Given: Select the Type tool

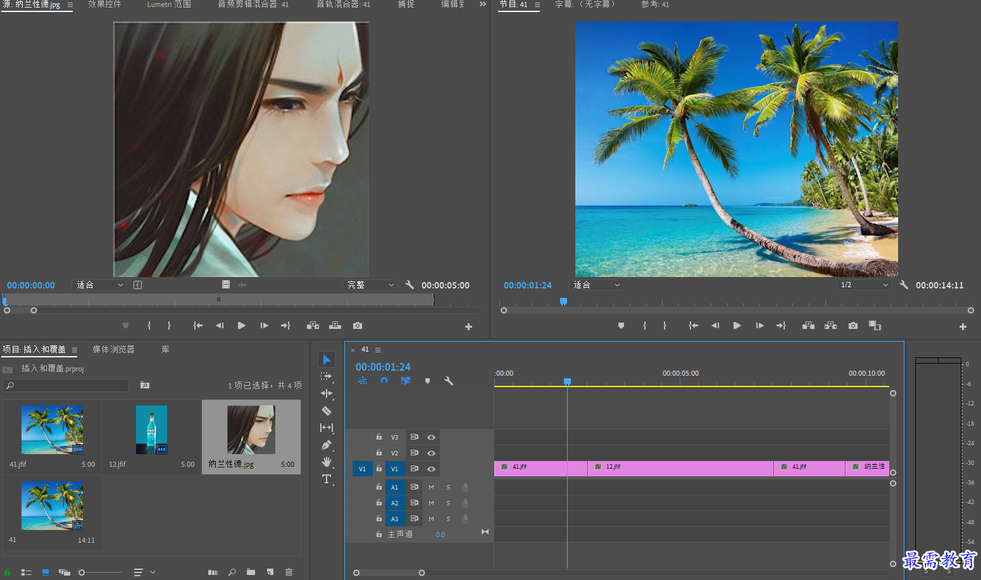Looking at the screenshot, I should 327,479.
